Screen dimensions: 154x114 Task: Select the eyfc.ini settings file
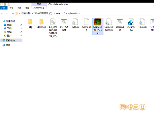coord(75,24)
